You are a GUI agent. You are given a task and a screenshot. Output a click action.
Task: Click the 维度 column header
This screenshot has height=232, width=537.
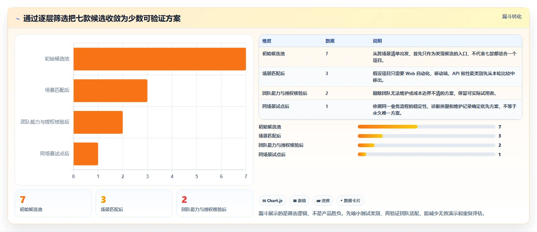[x=267, y=41]
